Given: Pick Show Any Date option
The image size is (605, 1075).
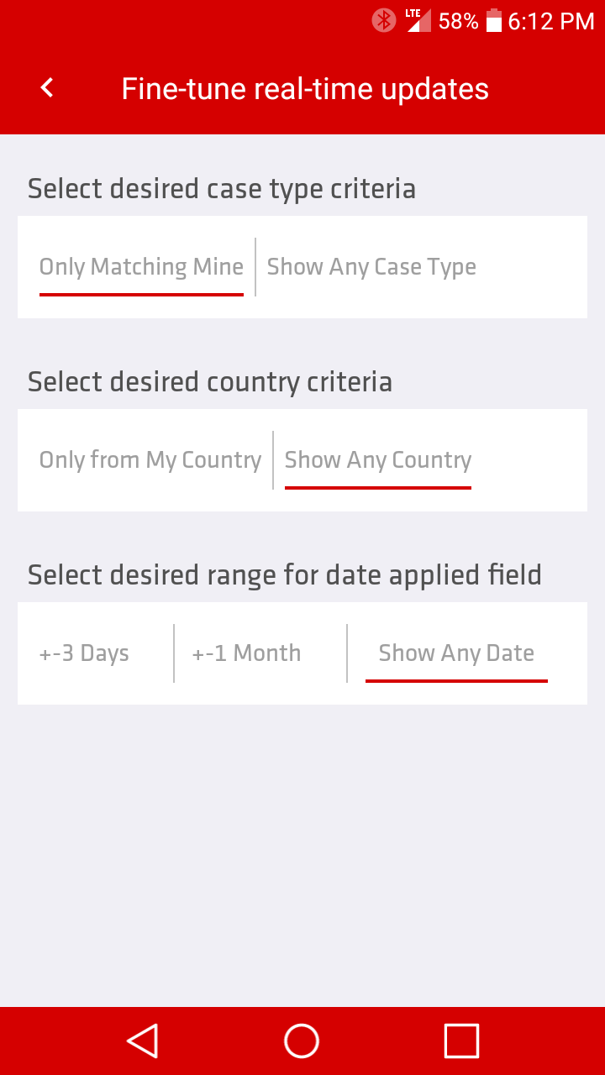Looking at the screenshot, I should 456,653.
